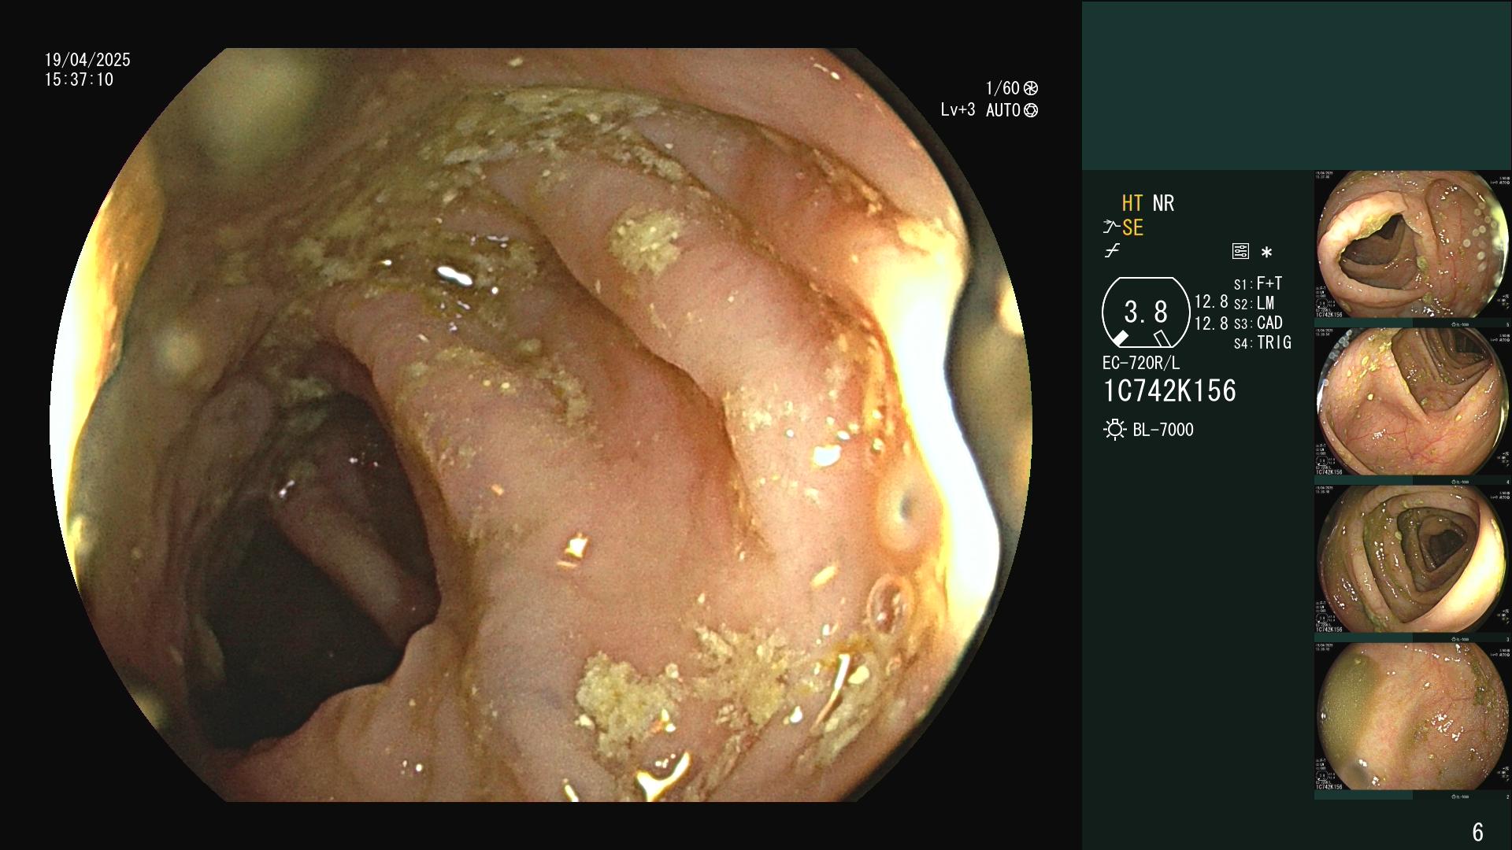Click the AUTO exposure label
The width and height of the screenshot is (1512, 850).
click(1003, 110)
